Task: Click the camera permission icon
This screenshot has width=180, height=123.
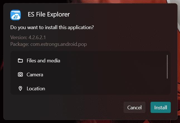Action: coord(20,75)
